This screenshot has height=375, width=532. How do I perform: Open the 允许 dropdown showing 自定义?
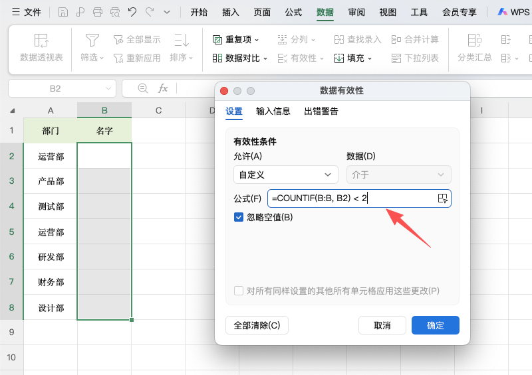coord(286,175)
